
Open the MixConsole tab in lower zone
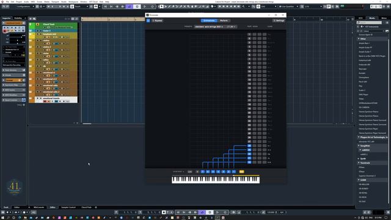38,207
